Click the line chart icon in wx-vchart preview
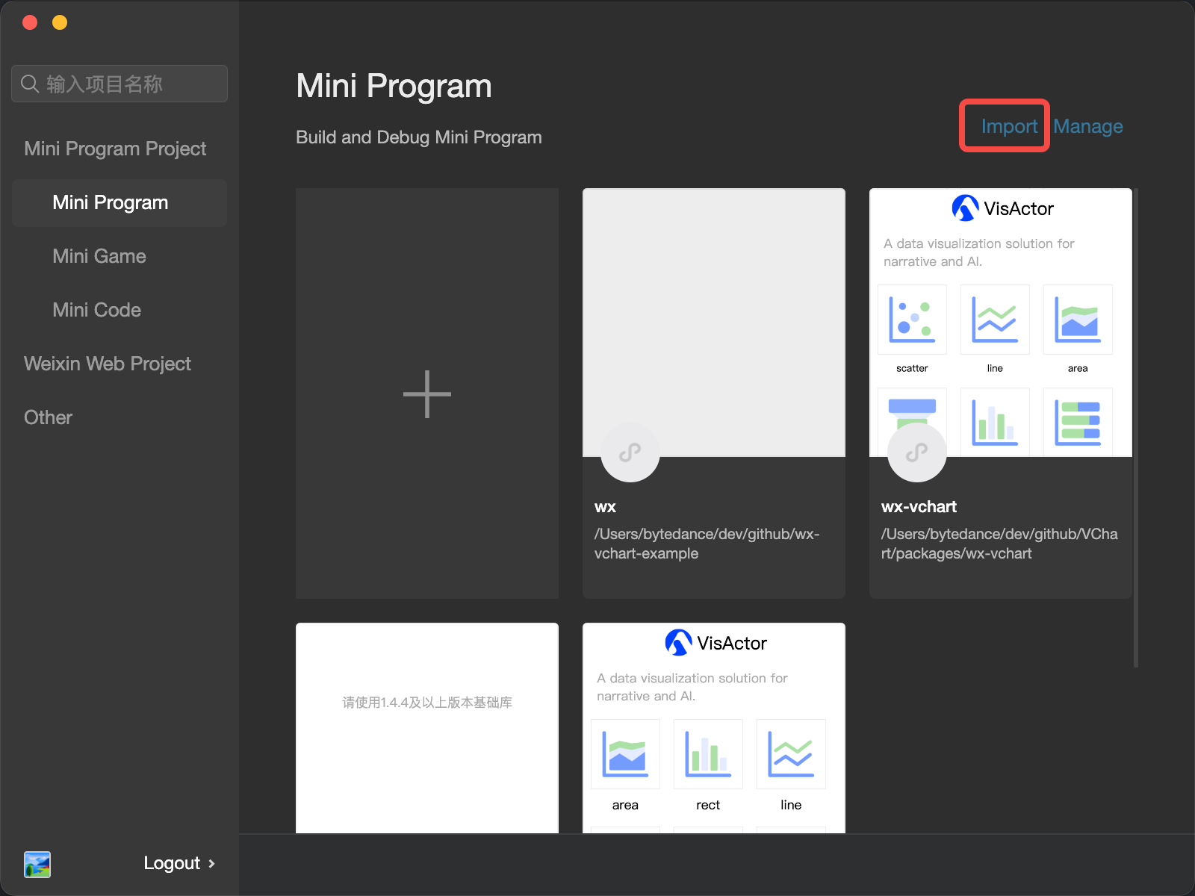Screen dimensions: 1195x896 [x=995, y=320]
